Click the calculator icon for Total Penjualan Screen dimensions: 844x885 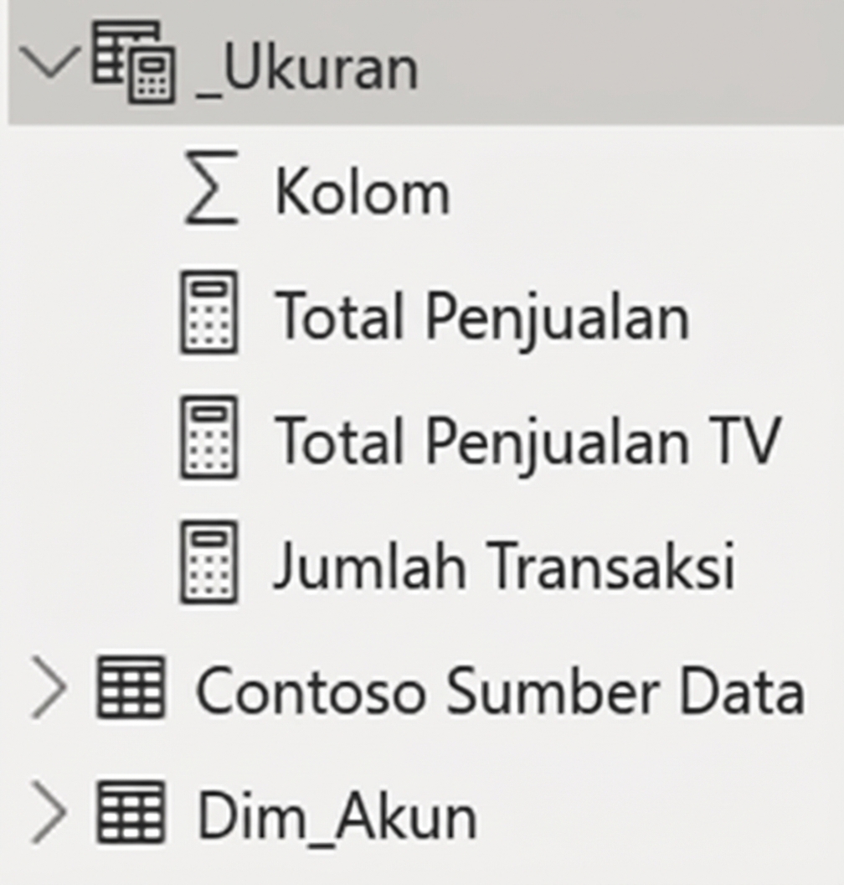(x=211, y=314)
